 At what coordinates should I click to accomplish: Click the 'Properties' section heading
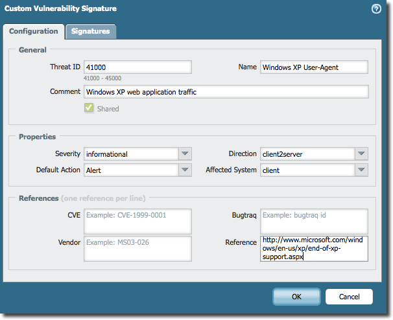[x=38, y=137]
